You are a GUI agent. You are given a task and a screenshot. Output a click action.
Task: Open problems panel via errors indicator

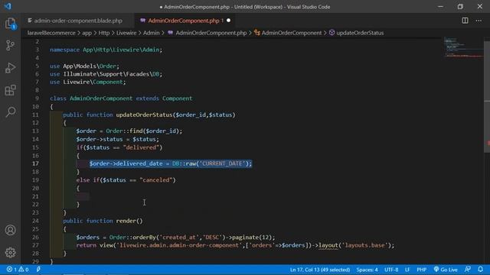point(11,270)
